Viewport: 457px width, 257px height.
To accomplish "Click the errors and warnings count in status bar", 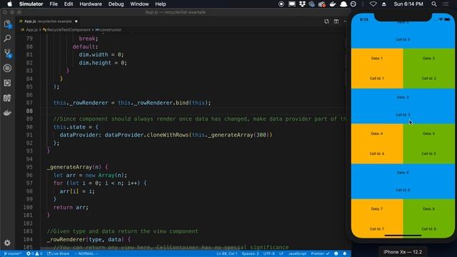I will point(34,254).
